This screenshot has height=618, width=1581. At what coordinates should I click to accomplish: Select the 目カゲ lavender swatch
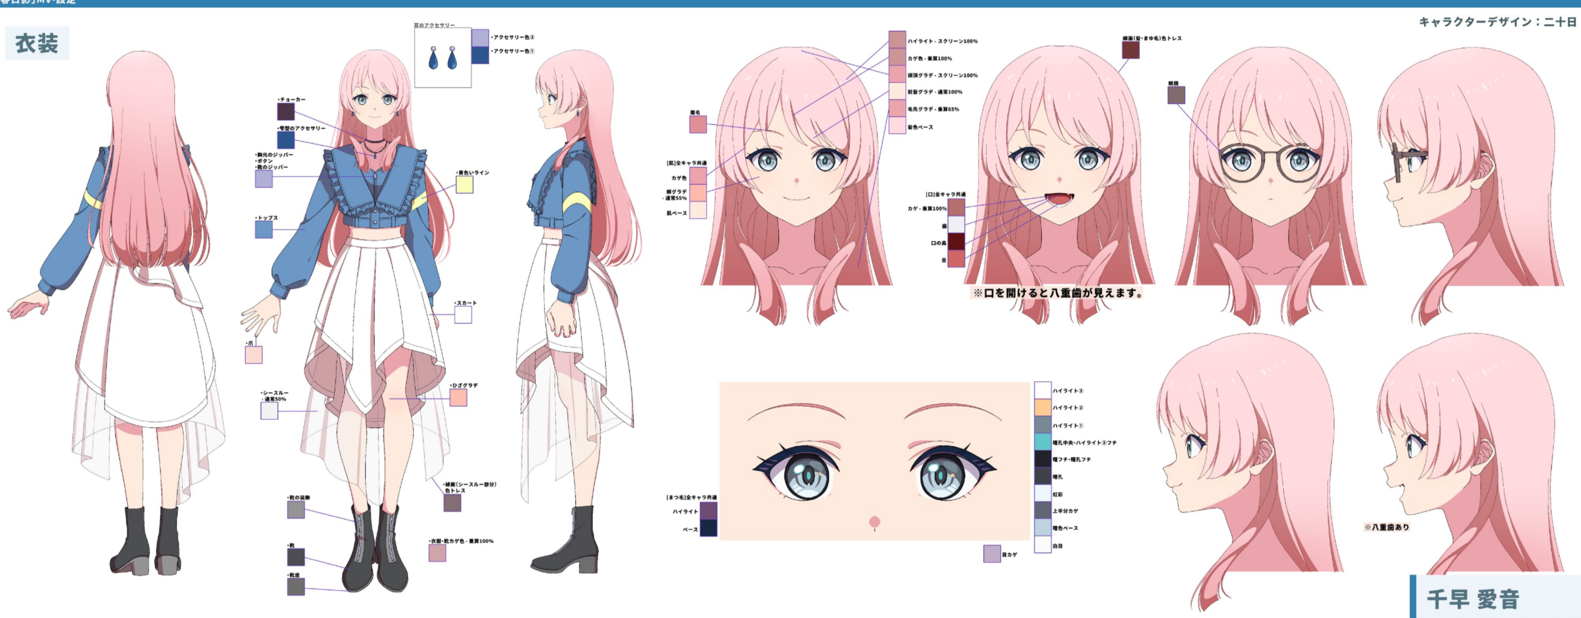coord(992,554)
